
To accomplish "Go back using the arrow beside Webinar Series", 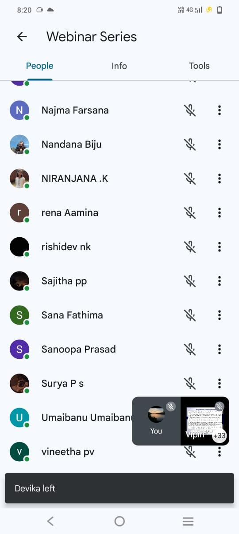I will click(22, 37).
